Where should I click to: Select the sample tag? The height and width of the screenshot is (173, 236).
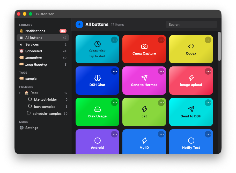click(43, 79)
